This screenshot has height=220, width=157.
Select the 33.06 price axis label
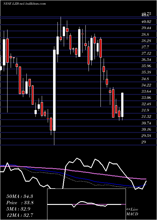(146, 98)
